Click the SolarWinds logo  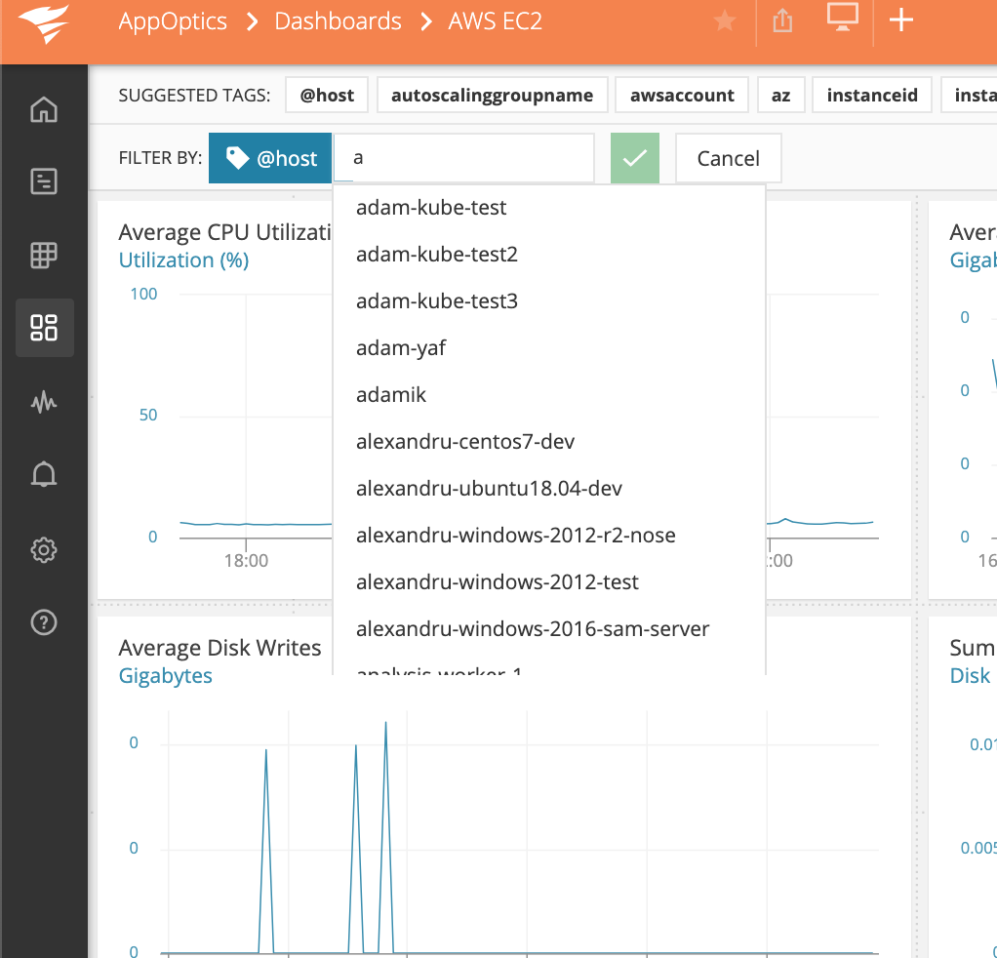[44, 24]
